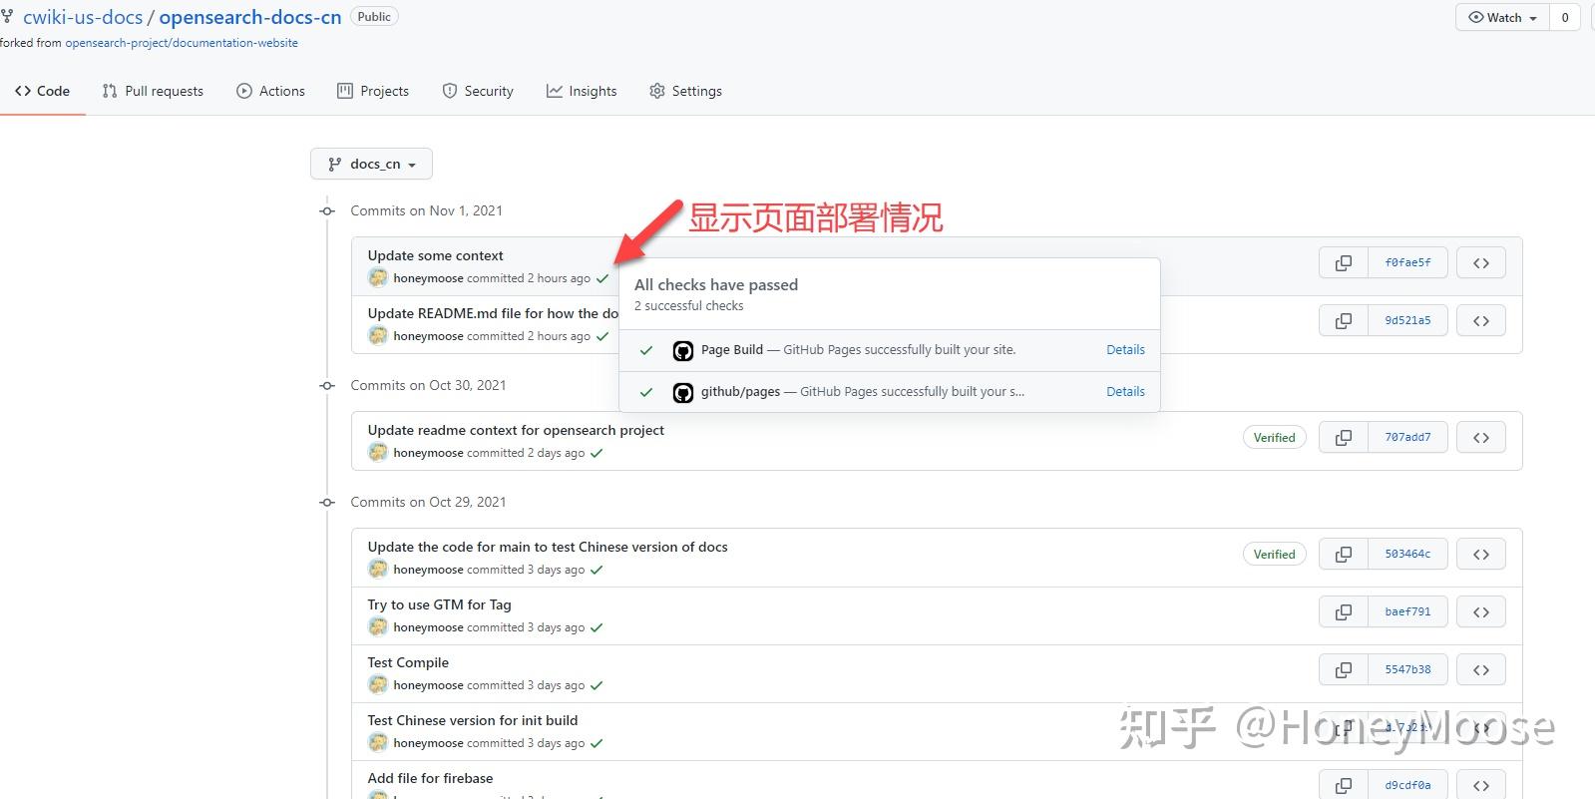Open check status for 'Update the code for main' commit
This screenshot has height=799, width=1595.
[x=597, y=570]
